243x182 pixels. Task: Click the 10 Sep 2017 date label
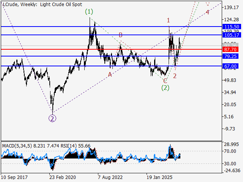[x=14, y=177]
